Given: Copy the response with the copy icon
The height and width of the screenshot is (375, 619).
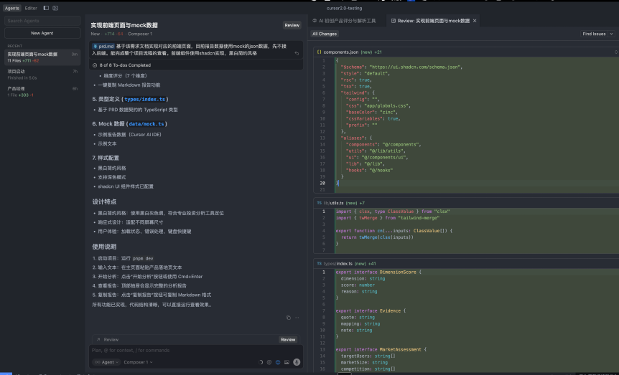Looking at the screenshot, I should (x=288, y=317).
